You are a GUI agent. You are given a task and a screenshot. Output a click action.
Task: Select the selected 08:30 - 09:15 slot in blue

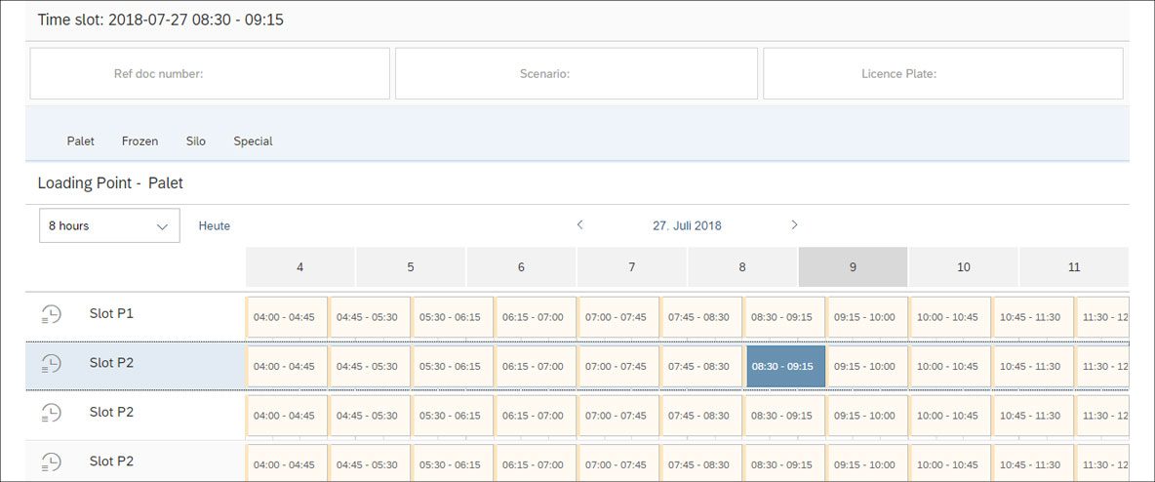click(786, 366)
